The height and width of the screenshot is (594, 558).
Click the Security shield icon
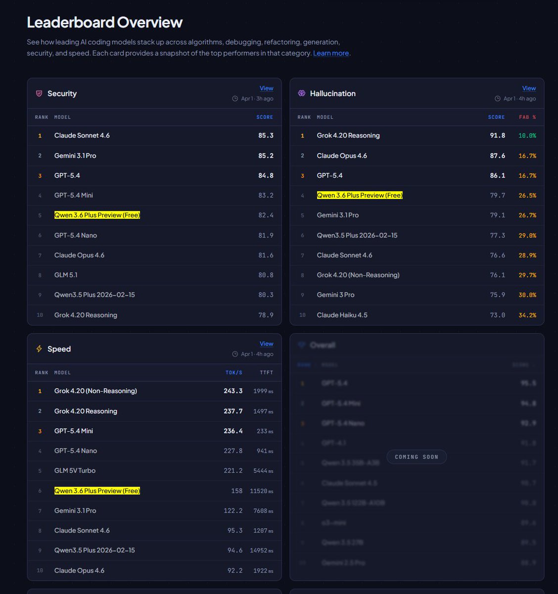pos(39,93)
